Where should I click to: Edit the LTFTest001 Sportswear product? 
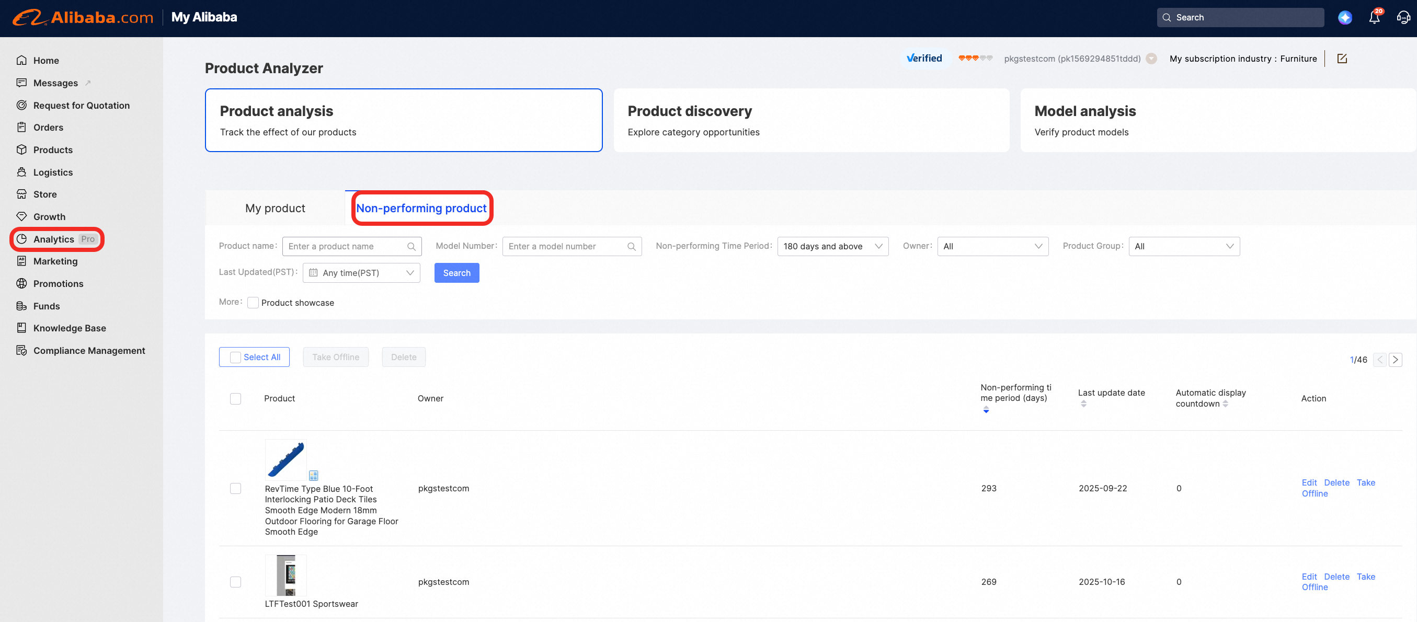pyautogui.click(x=1309, y=577)
